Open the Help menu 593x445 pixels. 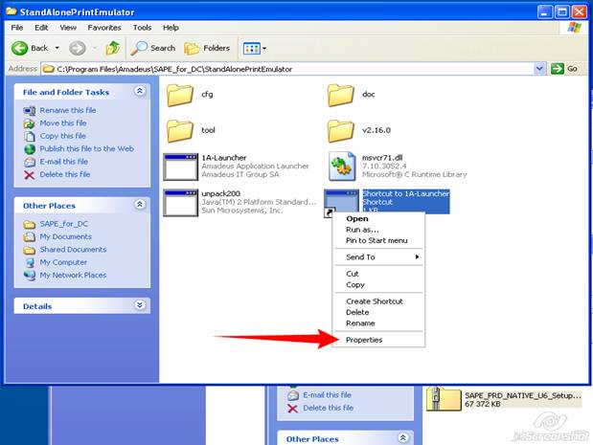[x=171, y=28]
